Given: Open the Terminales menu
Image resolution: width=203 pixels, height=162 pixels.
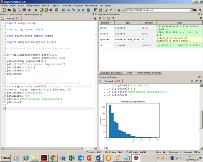Looking at the screenshot, I should pos(67,6).
